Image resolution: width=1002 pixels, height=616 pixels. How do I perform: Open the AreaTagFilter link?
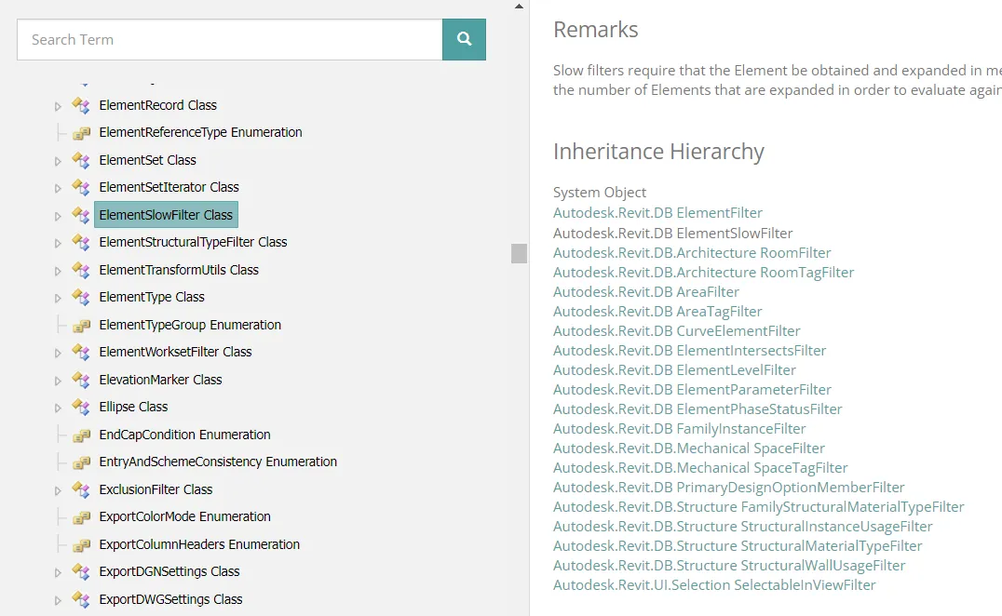point(657,312)
